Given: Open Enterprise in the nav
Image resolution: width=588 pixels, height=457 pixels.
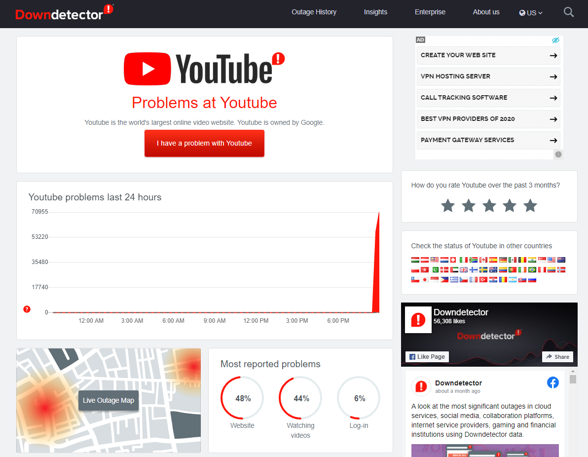Looking at the screenshot, I should point(430,12).
